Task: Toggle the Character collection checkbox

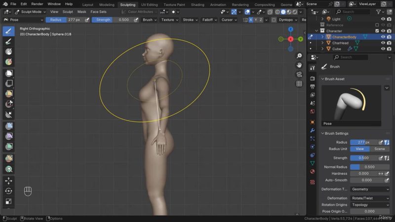Action: click(x=377, y=31)
